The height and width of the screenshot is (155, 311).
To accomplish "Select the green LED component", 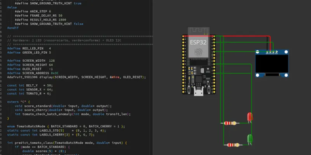I will (250, 139).
